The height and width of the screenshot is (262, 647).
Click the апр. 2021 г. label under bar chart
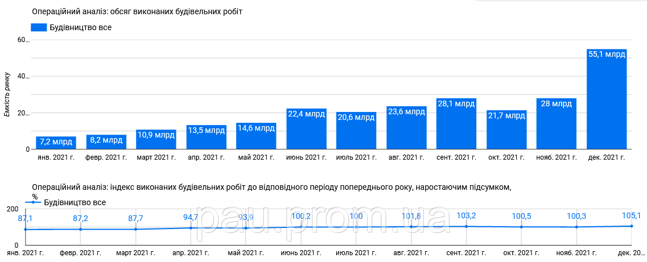click(x=205, y=157)
